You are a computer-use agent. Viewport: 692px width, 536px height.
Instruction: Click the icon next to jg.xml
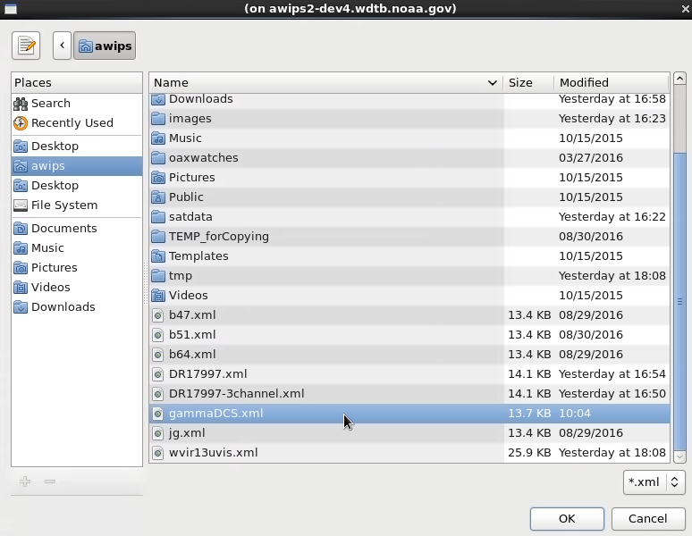157,433
